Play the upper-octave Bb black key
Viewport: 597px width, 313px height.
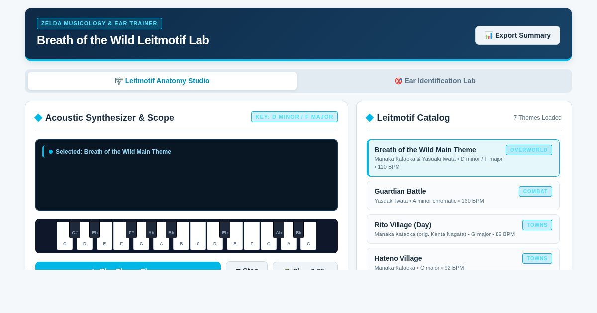(x=298, y=230)
